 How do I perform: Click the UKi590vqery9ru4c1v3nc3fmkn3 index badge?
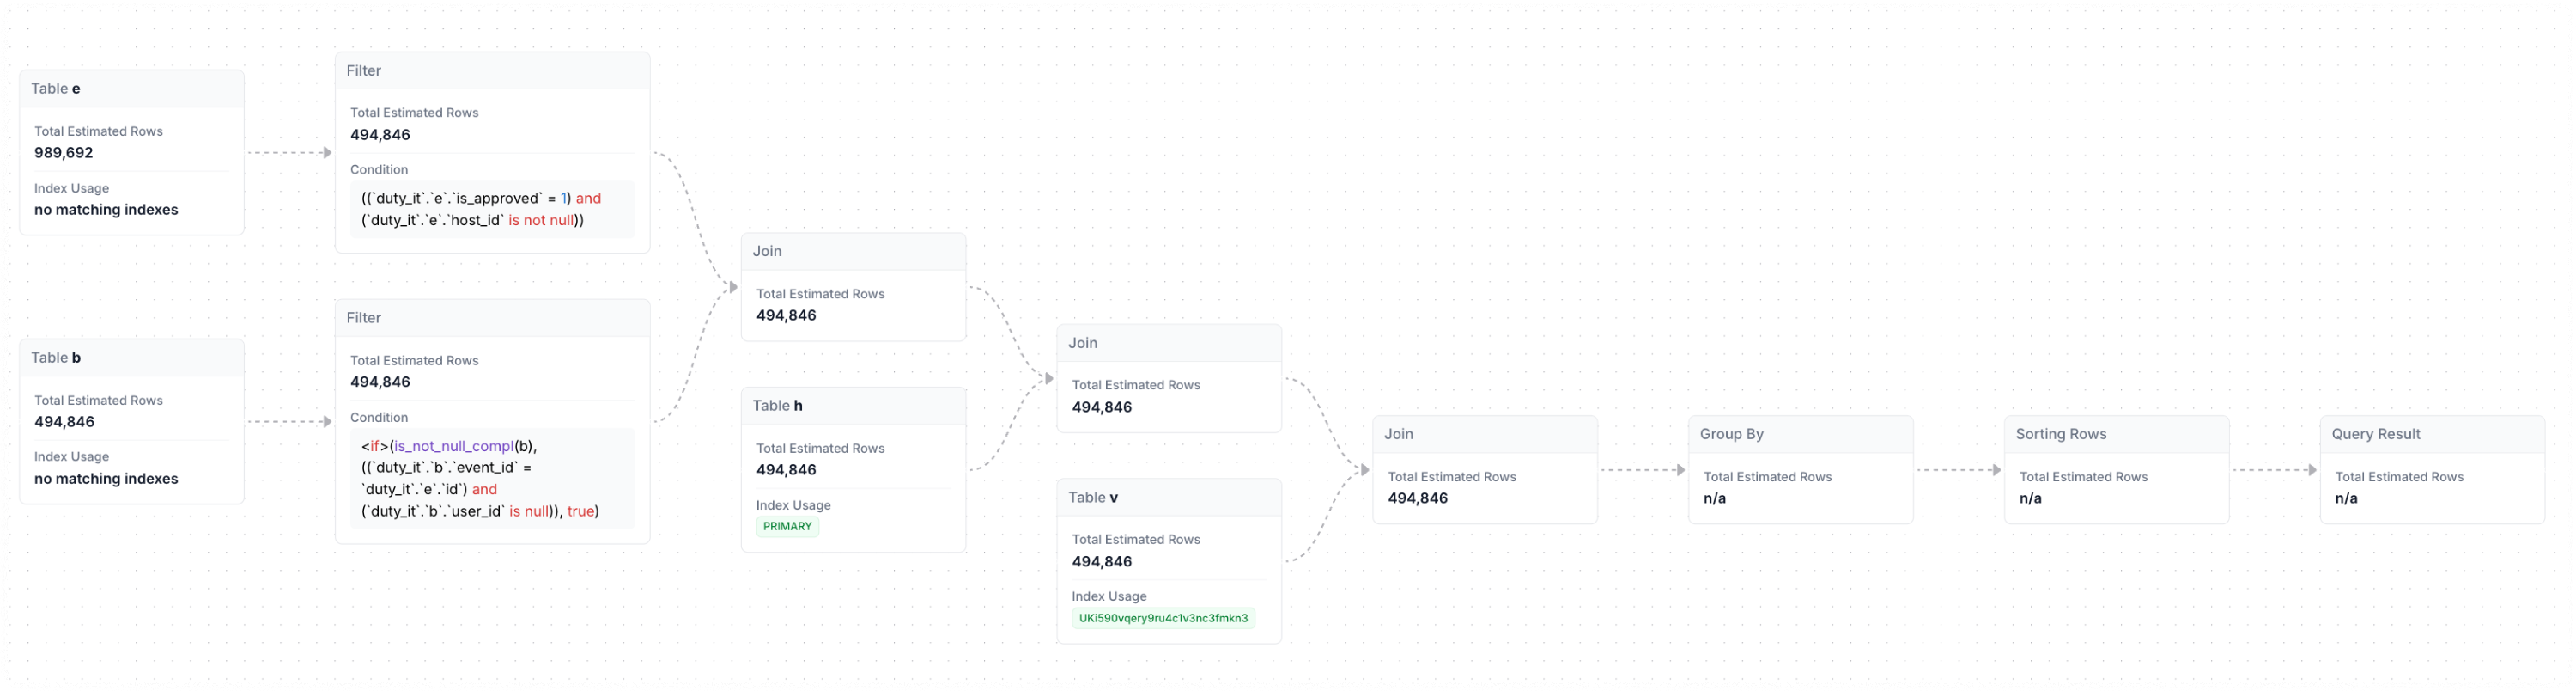click(x=1163, y=618)
